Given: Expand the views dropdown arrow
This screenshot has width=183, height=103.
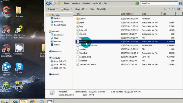Looking at the screenshot, I should coord(169,9).
